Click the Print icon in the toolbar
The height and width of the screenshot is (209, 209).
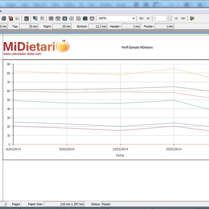(4, 18)
